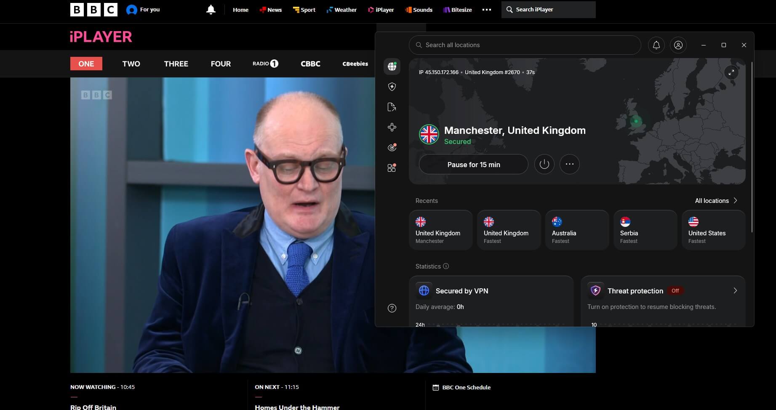The image size is (776, 410).
Task: Click 'United Kingdom #2670' server label
Action: click(x=492, y=72)
